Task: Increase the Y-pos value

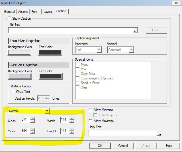Action: pyautogui.click(x=32, y=130)
